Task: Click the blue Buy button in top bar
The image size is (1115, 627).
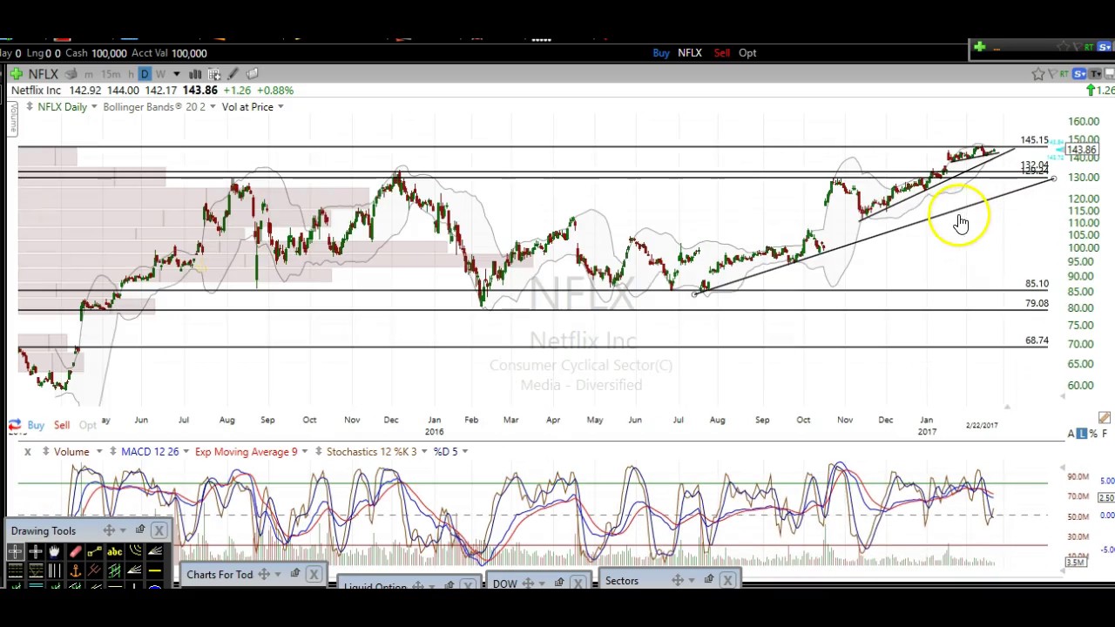Action: coord(661,53)
